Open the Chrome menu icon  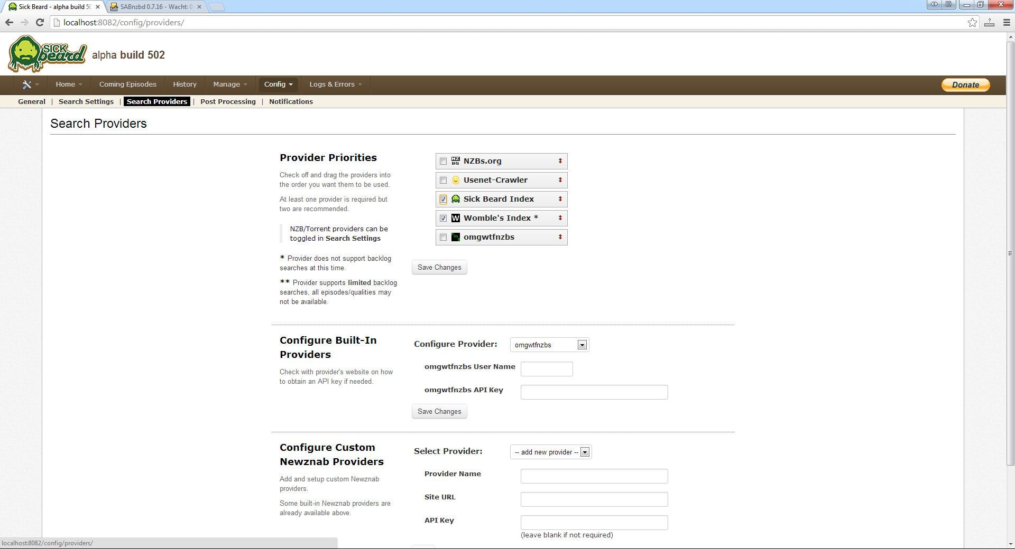pyautogui.click(x=1007, y=22)
